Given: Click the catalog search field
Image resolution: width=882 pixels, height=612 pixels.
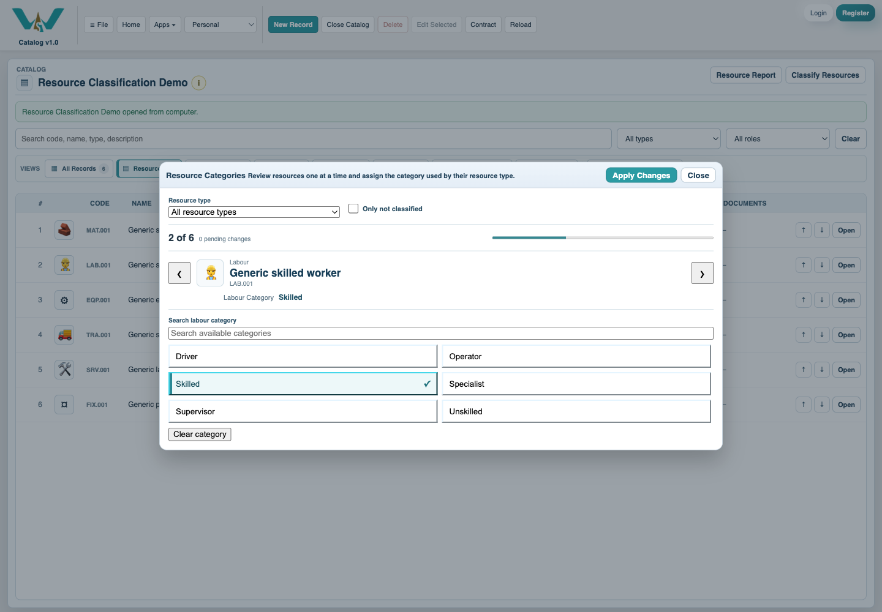Looking at the screenshot, I should click(314, 139).
